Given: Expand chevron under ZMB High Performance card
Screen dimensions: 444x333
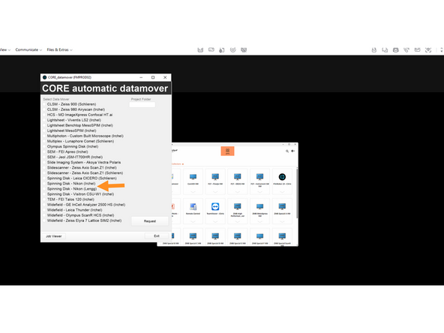Looking at the screenshot, I should click(x=237, y=221).
